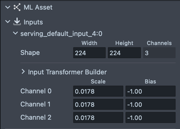The height and width of the screenshot is (129, 180).
Task: Select the Inputs header label
Action: (x=33, y=22)
